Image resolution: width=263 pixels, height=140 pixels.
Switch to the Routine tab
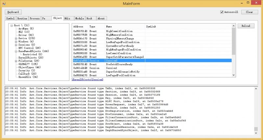pyautogui.click(x=22, y=18)
